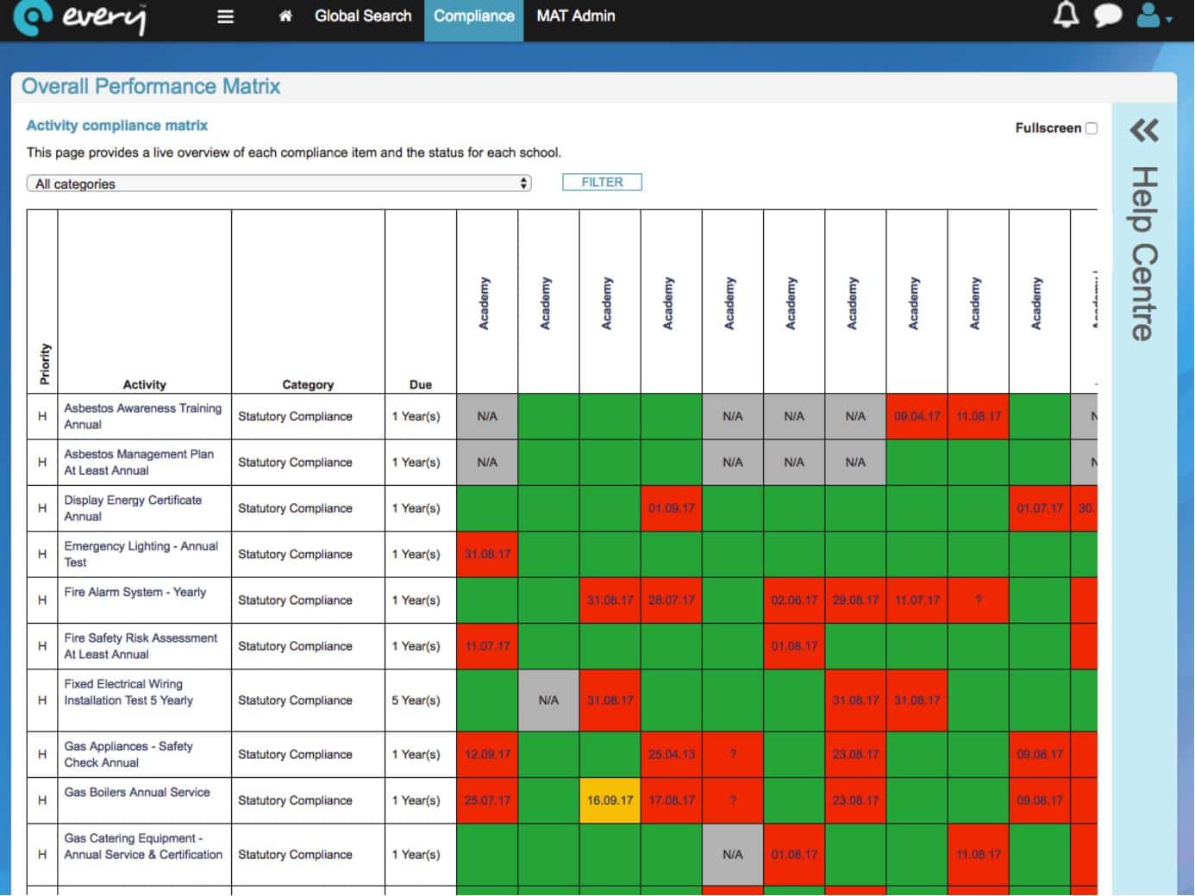Open the chat messages icon
The width and height of the screenshot is (1195, 896).
coord(1108,16)
